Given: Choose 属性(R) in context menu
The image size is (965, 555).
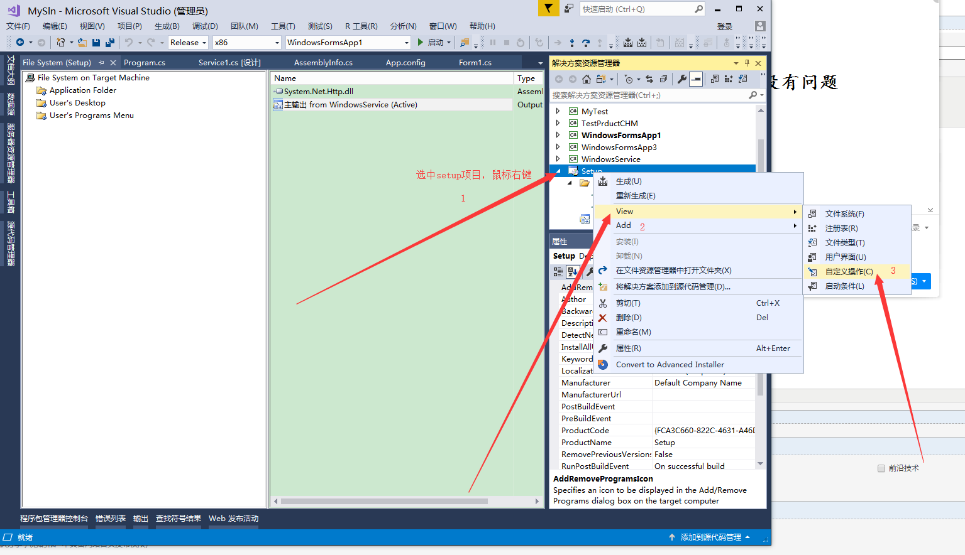Looking at the screenshot, I should 698,348.
